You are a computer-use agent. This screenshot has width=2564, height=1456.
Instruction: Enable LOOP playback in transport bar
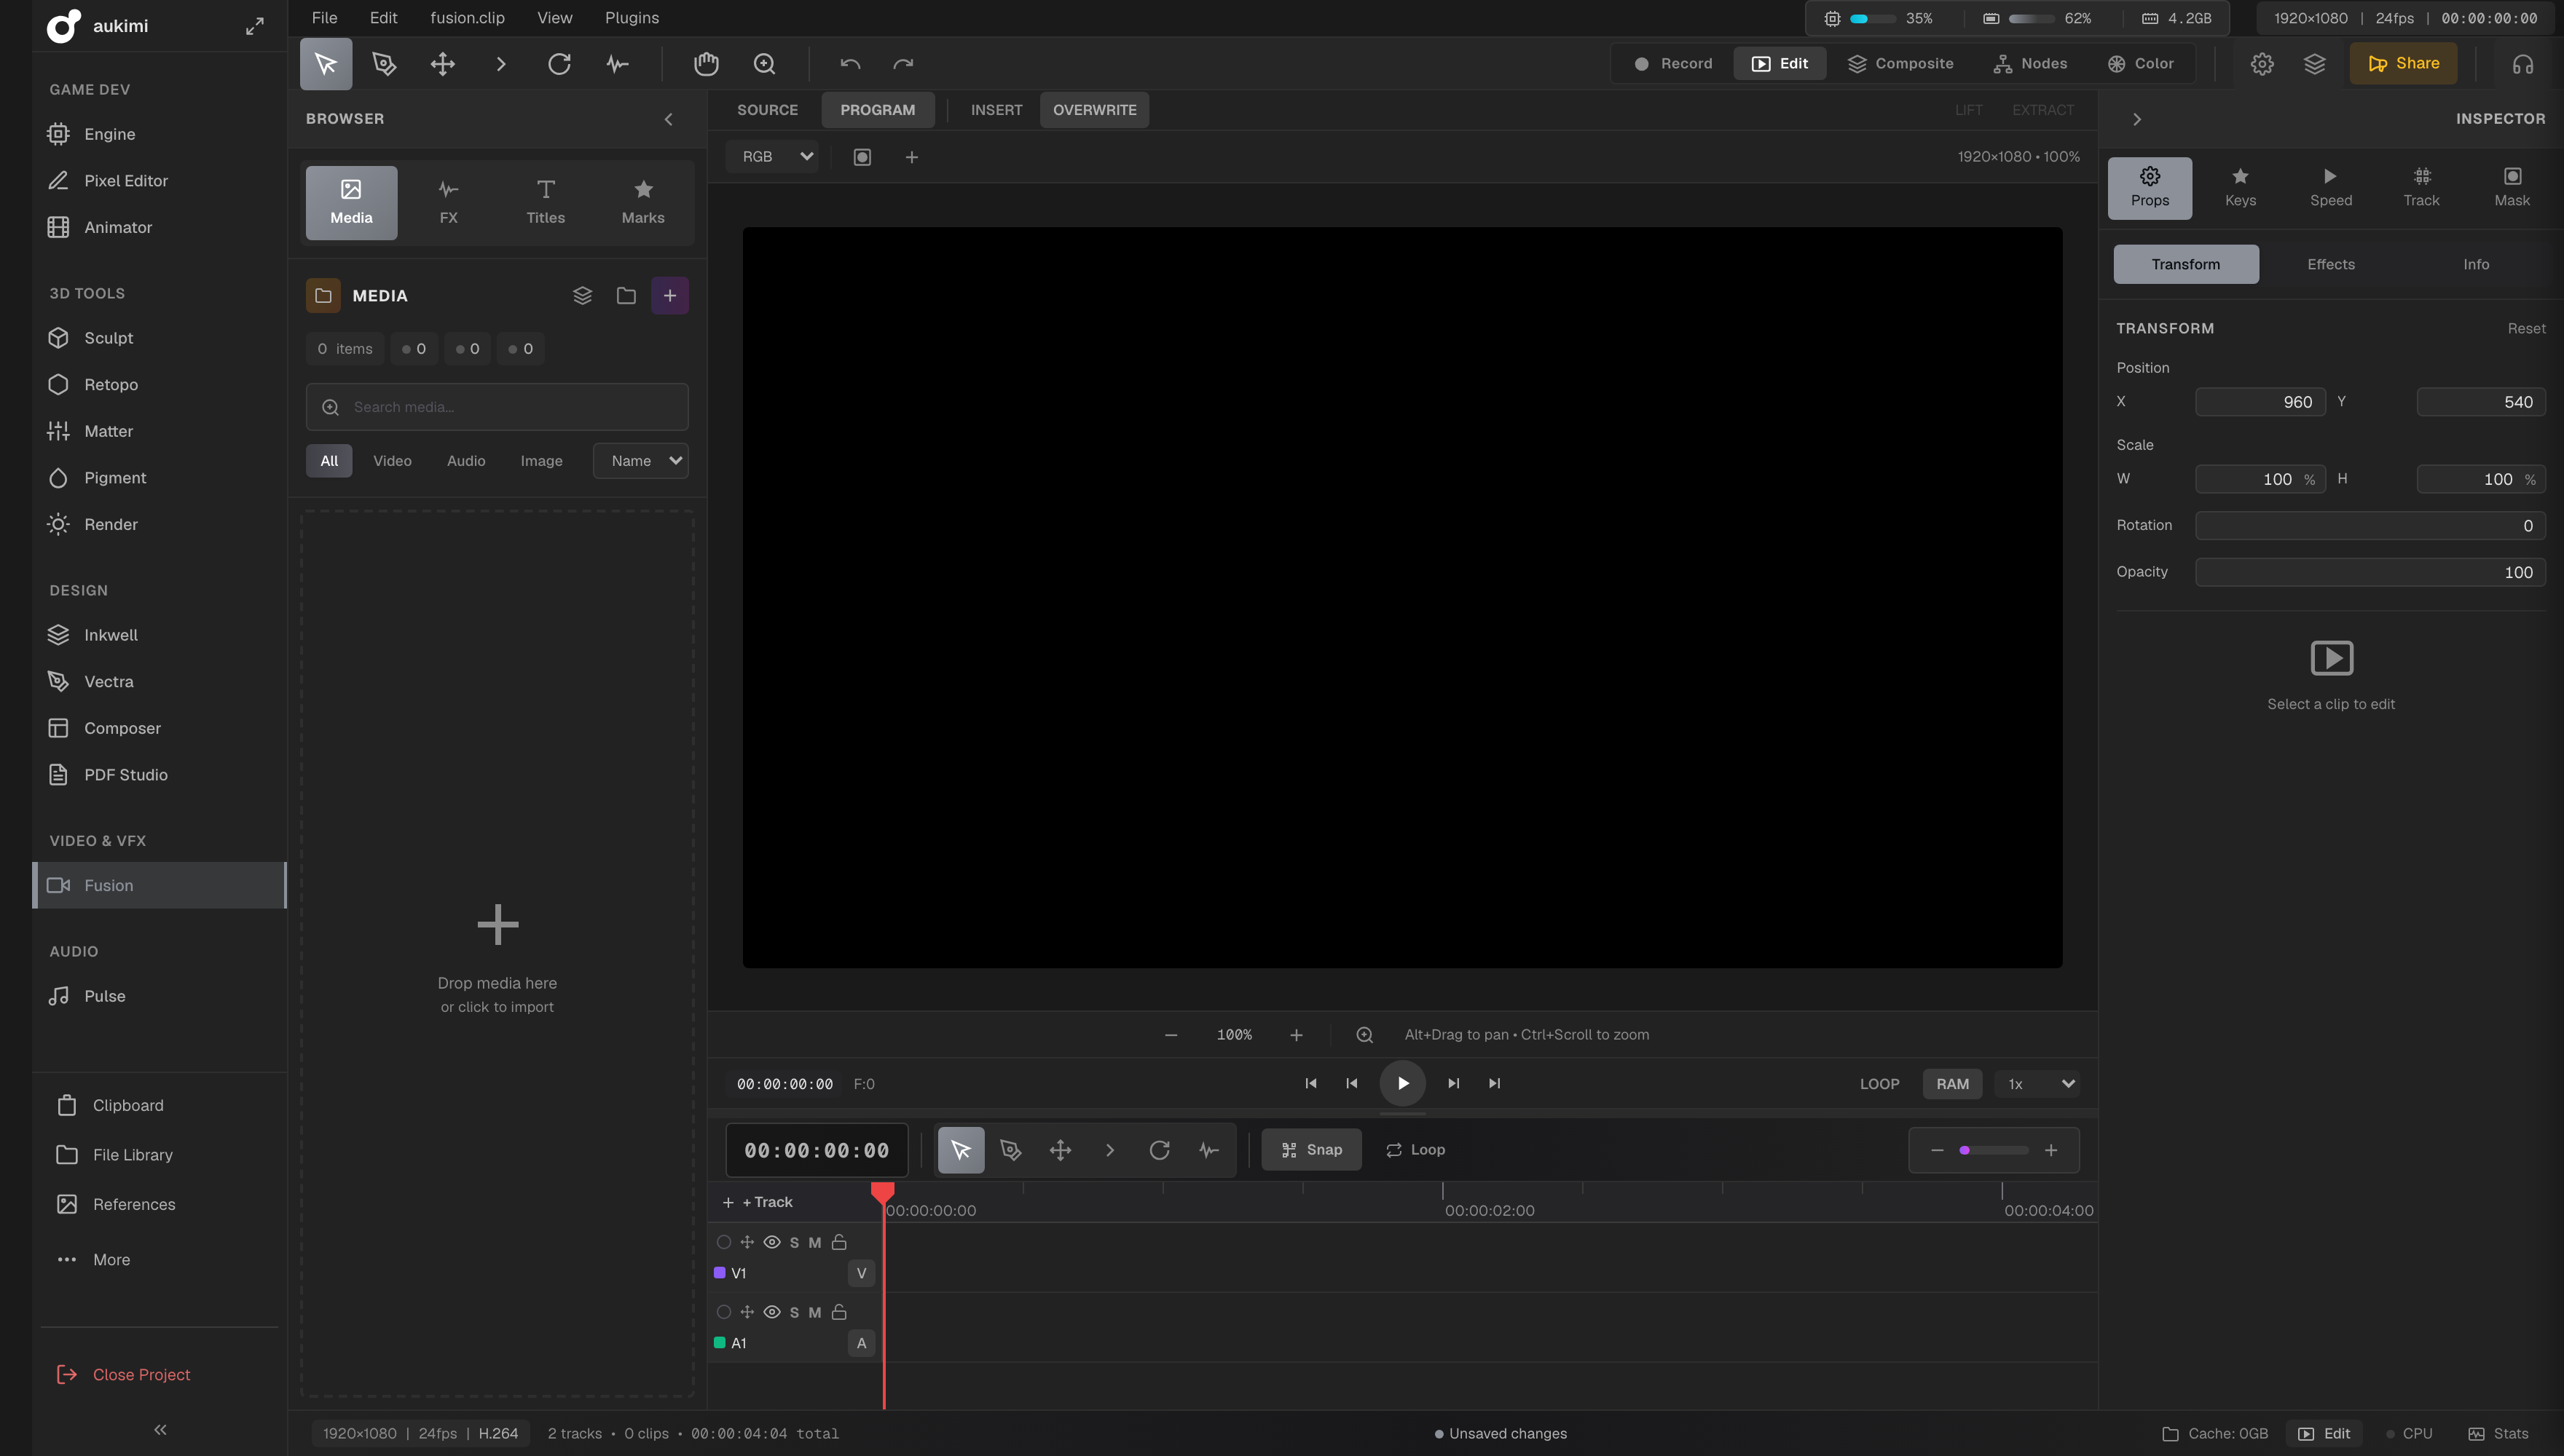click(x=1880, y=1084)
